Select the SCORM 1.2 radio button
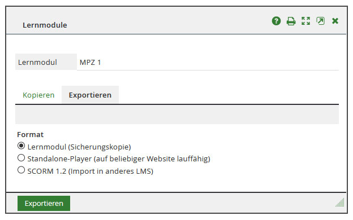This screenshot has height=220, width=353. click(x=21, y=170)
